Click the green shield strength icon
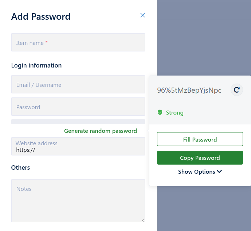The width and height of the screenshot is (251, 231). pyautogui.click(x=160, y=112)
